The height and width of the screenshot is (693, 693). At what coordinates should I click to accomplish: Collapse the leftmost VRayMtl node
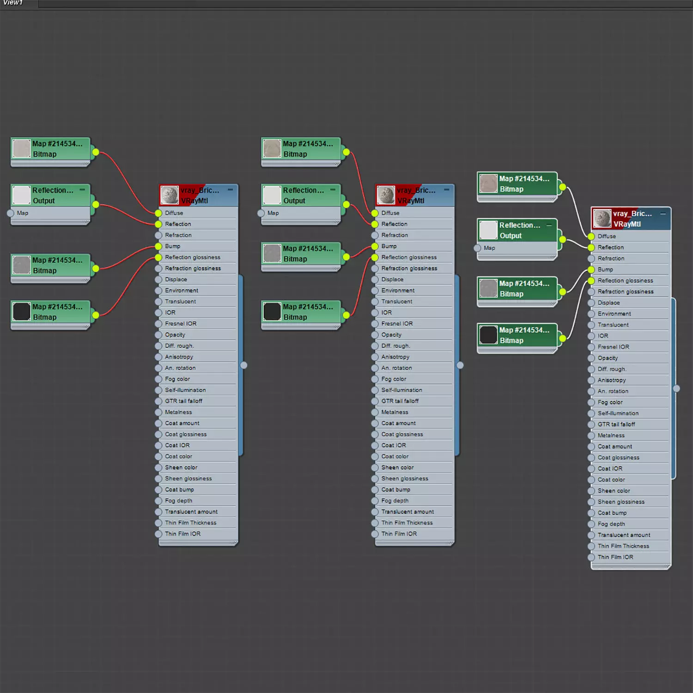point(230,190)
